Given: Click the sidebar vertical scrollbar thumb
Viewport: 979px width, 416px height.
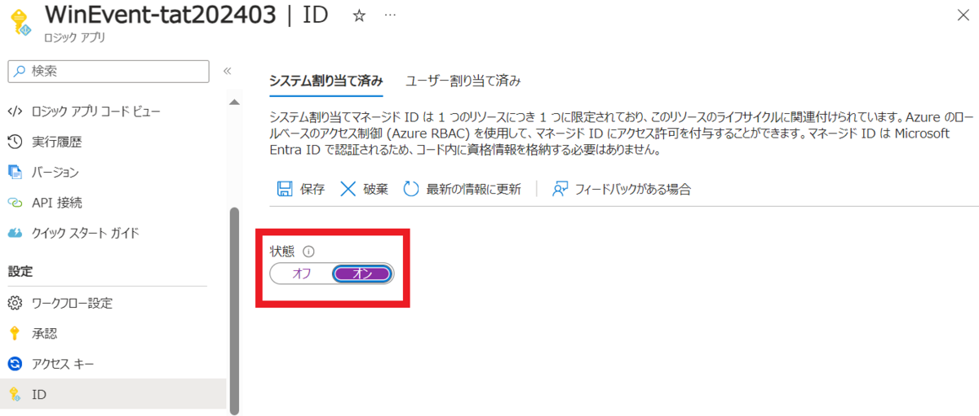Looking at the screenshot, I should (x=235, y=309).
